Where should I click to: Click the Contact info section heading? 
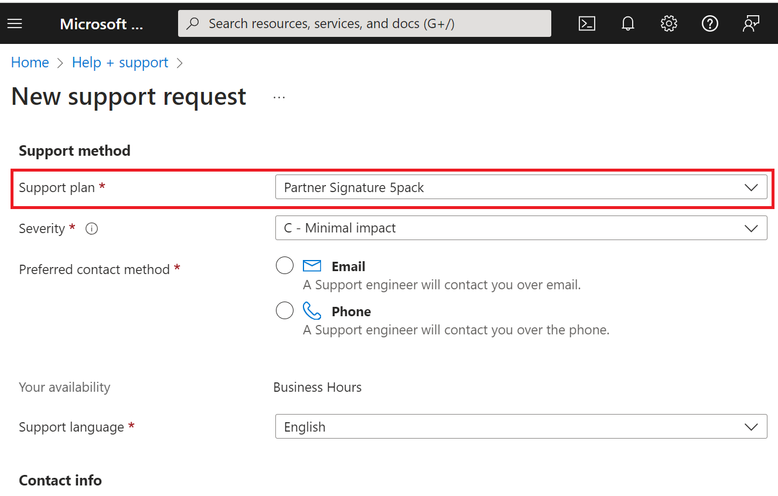tap(60, 480)
